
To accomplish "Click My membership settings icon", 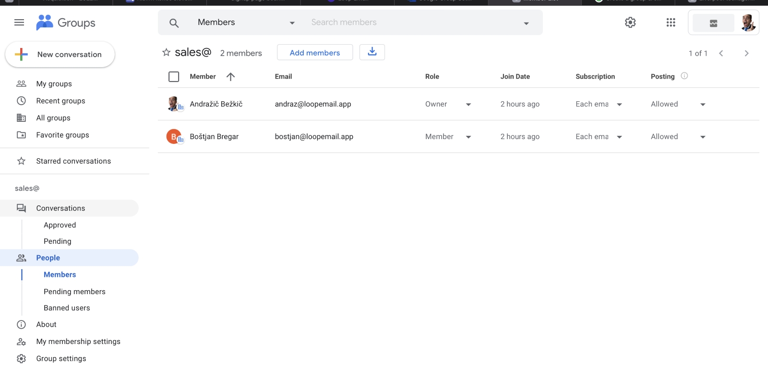I will tap(21, 342).
